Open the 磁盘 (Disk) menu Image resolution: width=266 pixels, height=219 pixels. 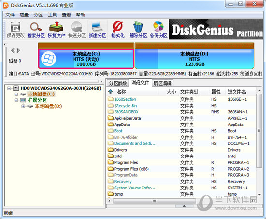click(24, 15)
